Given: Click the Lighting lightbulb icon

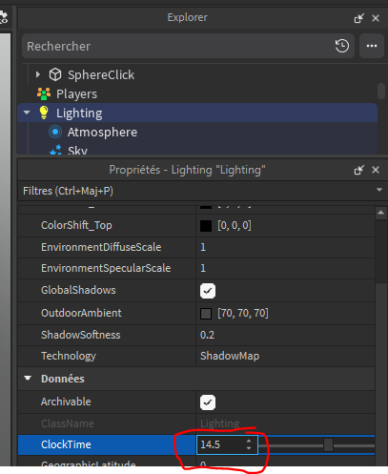Looking at the screenshot, I should click(x=44, y=113).
